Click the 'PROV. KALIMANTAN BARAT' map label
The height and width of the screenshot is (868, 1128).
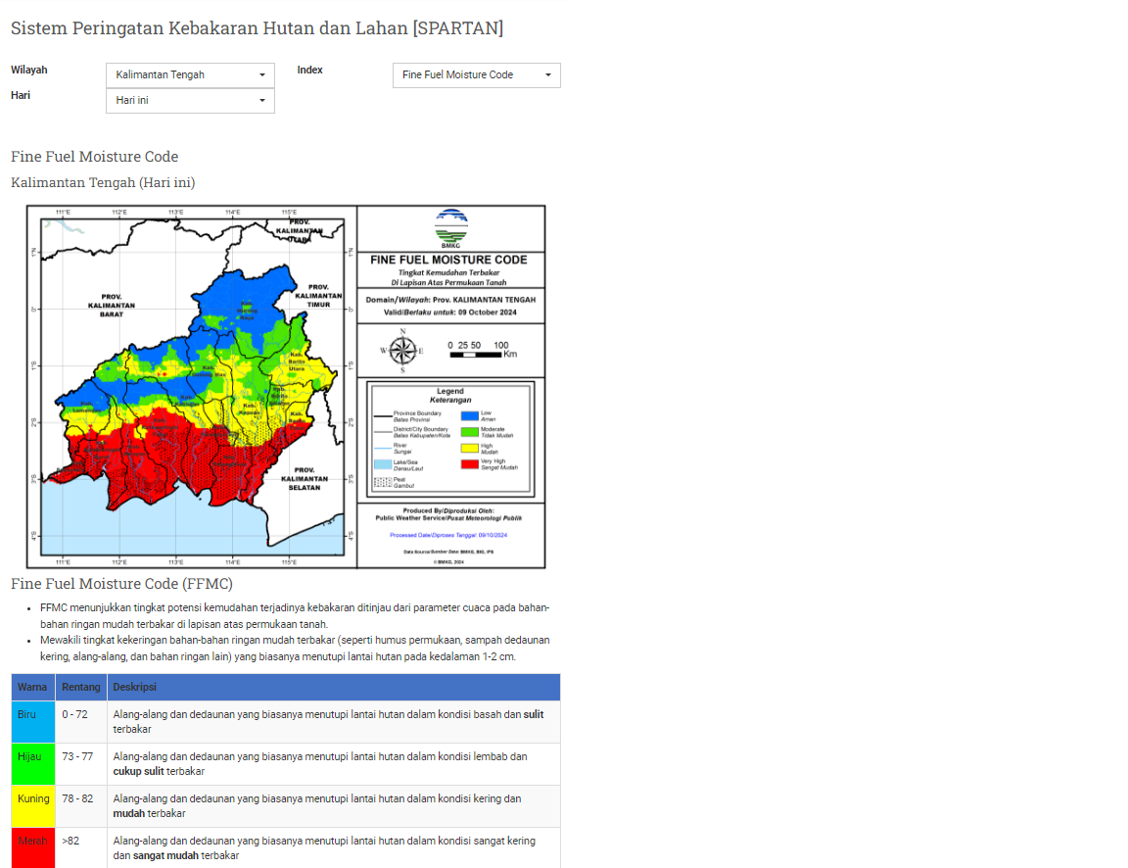click(112, 305)
